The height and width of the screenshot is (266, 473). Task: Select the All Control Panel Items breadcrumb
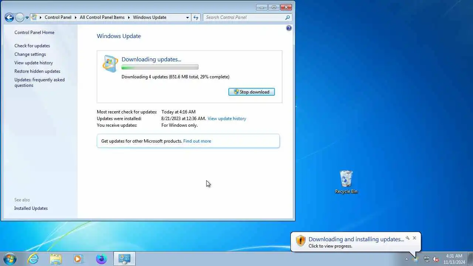coord(102,17)
